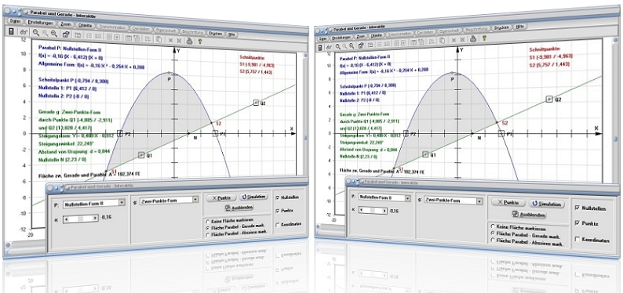Click the copy pages icon in left window toolbar
Screen dimensions: 623x293
click(x=158, y=38)
